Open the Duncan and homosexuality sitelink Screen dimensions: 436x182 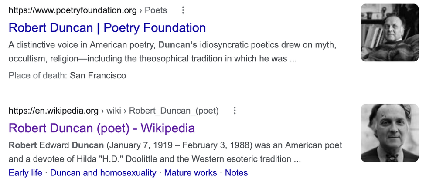point(103,173)
